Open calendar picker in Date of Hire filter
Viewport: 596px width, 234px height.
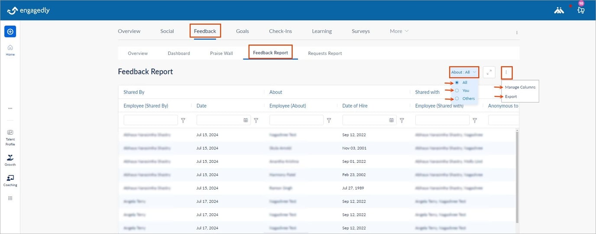(392, 120)
